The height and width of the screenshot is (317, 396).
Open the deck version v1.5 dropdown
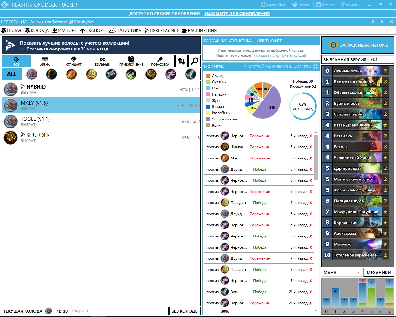click(x=381, y=60)
